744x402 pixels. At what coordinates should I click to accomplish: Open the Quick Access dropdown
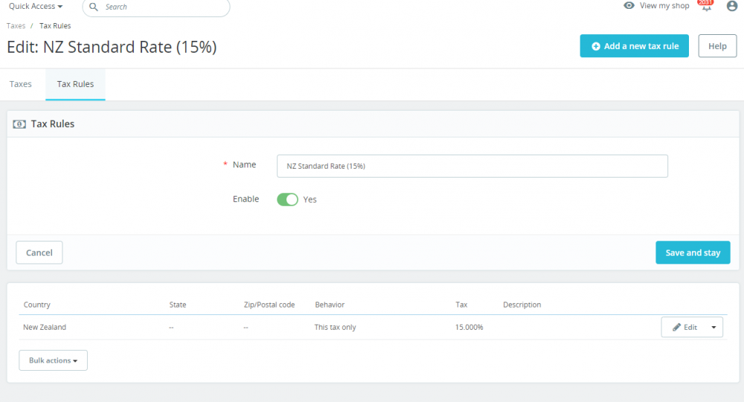coord(36,6)
